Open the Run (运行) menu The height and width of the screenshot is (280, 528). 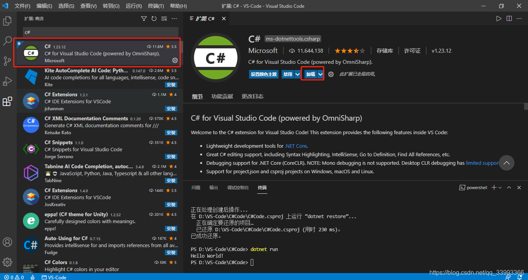134,6
